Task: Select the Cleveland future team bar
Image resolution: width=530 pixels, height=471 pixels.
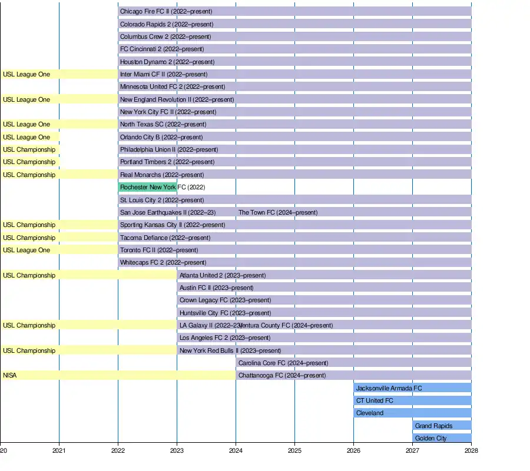Action: click(x=412, y=413)
